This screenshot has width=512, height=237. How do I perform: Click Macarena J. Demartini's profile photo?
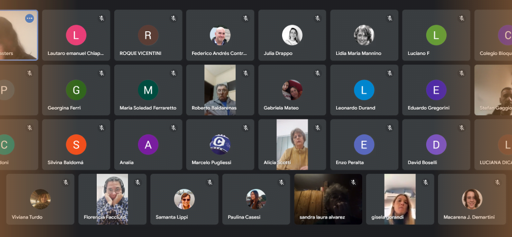click(x=472, y=199)
